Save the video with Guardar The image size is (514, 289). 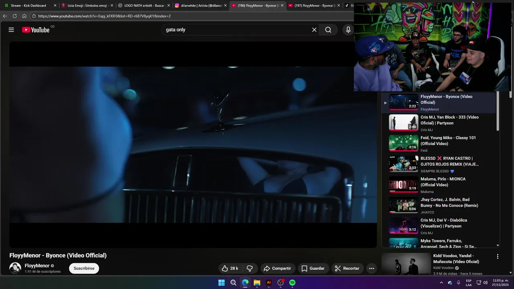pyautogui.click(x=313, y=268)
